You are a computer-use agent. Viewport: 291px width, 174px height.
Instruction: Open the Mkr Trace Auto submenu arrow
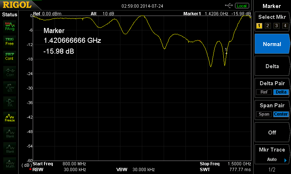[286, 160]
